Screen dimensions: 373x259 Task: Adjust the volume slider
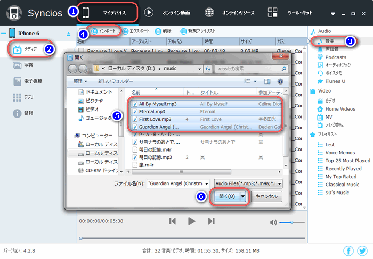tap(292, 222)
